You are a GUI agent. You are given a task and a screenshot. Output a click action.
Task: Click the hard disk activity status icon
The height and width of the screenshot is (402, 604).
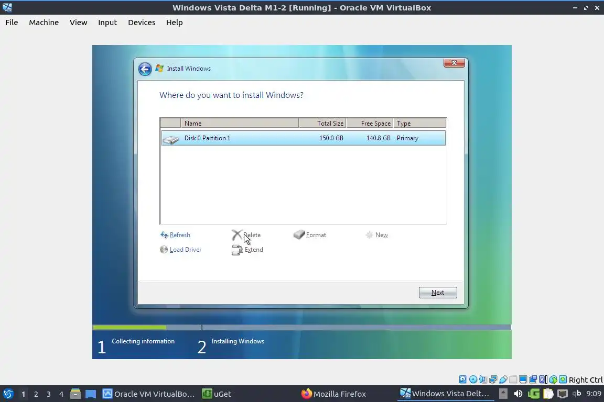pyautogui.click(x=462, y=379)
